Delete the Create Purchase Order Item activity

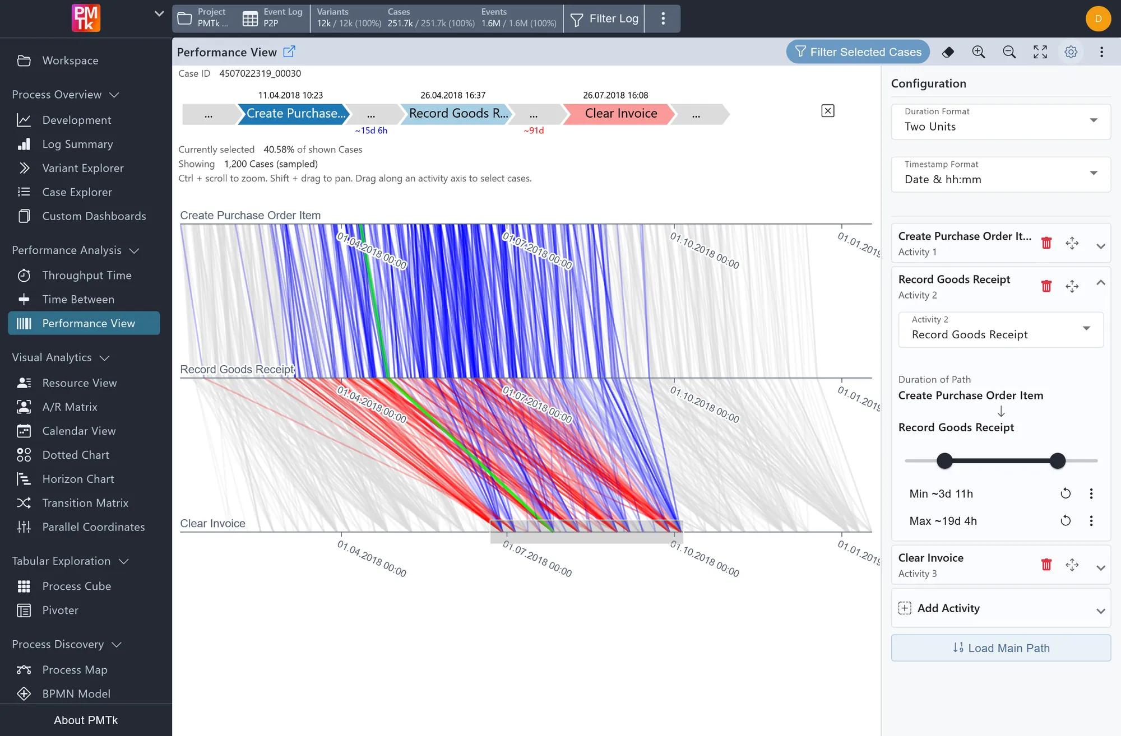click(x=1046, y=243)
